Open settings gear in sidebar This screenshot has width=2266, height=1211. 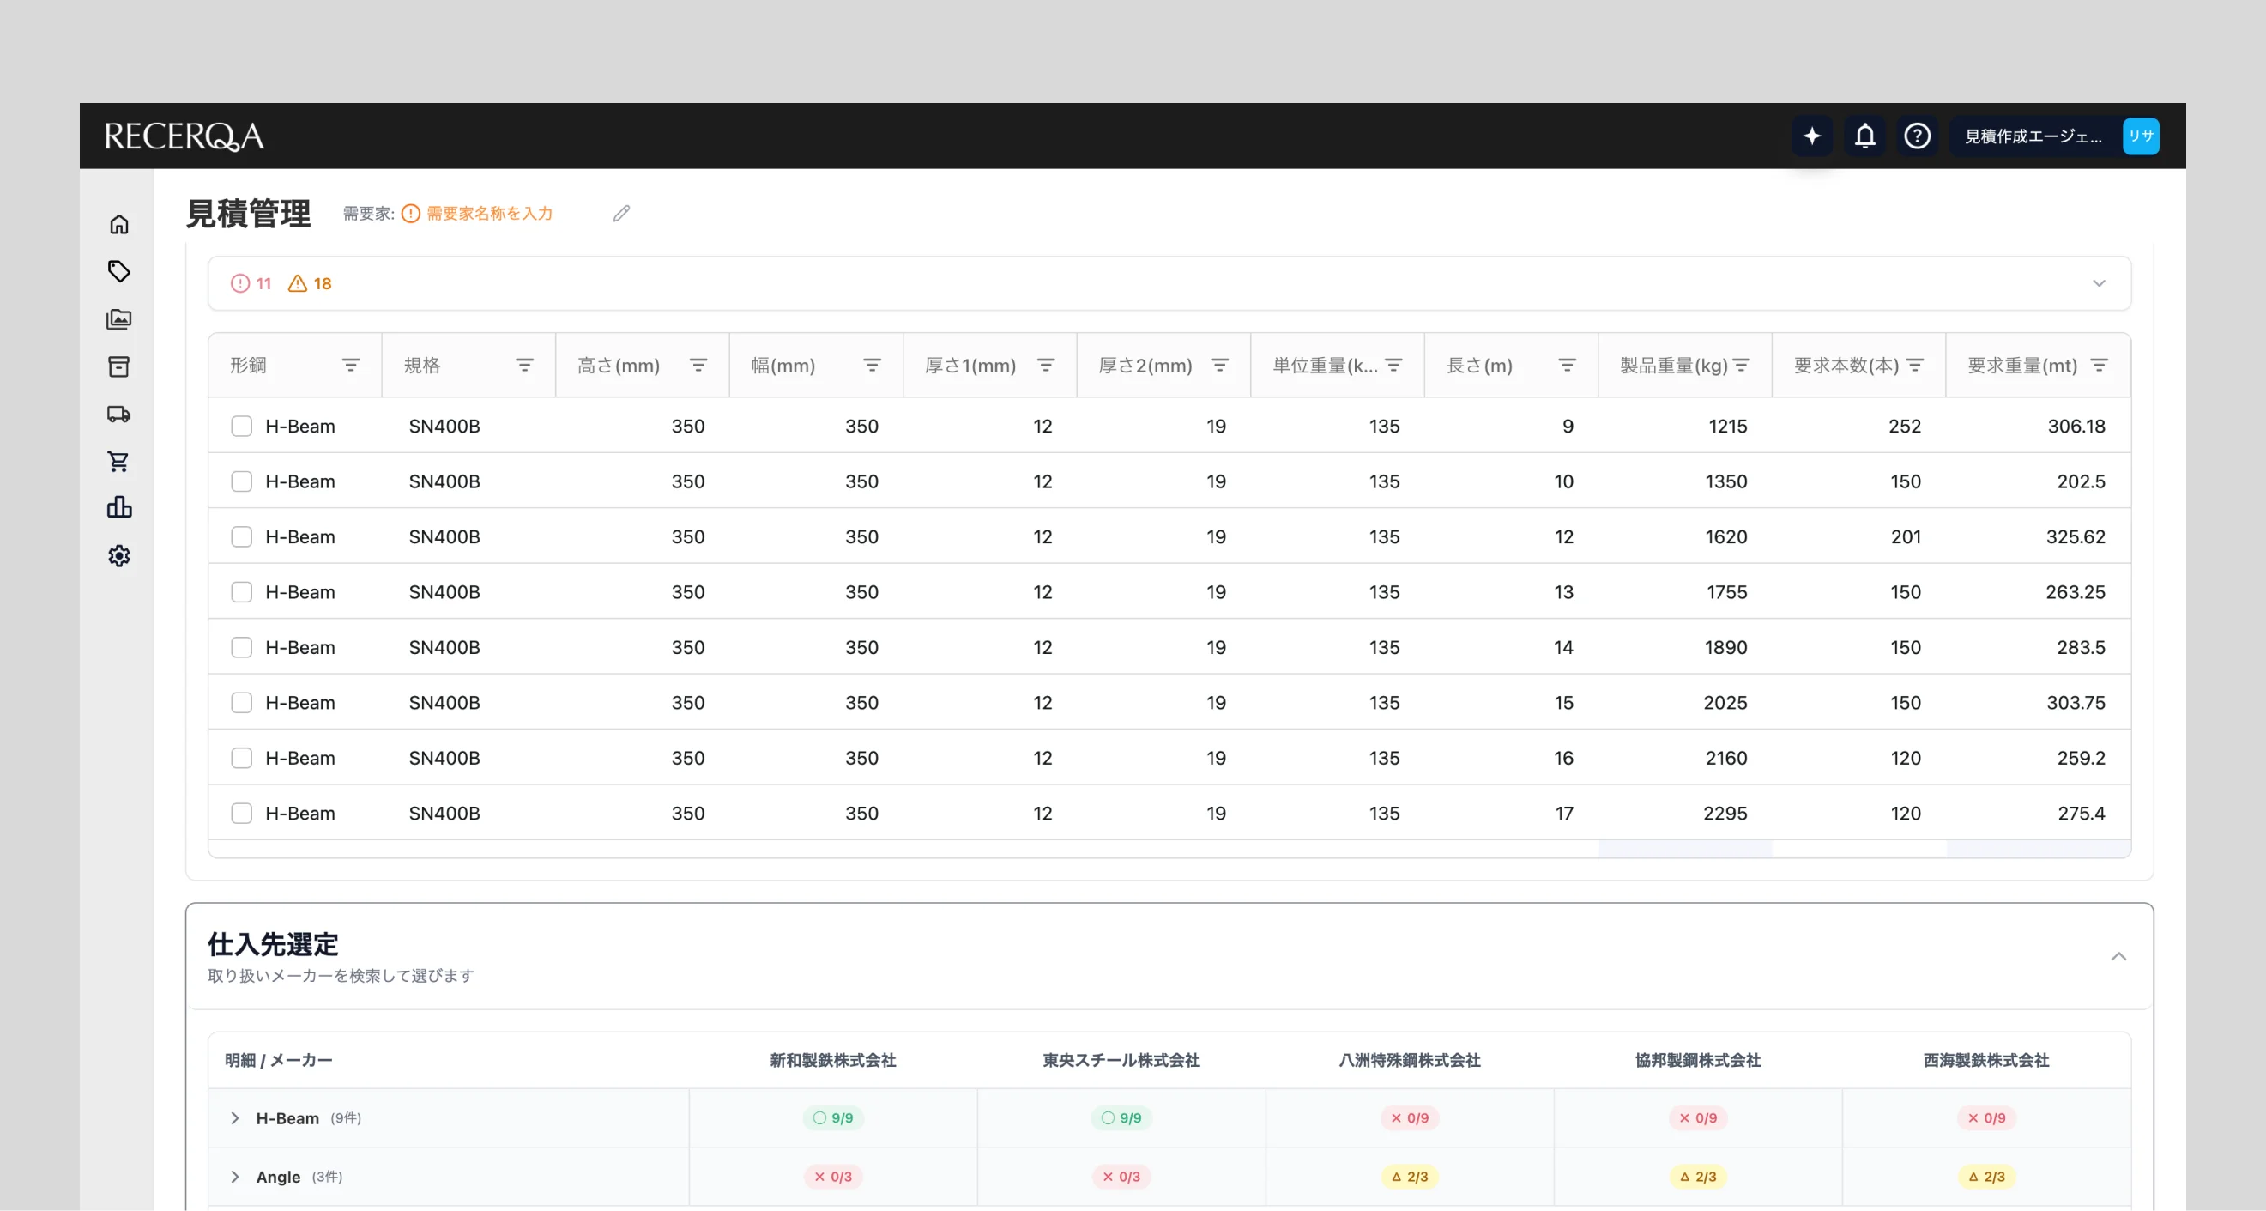(x=118, y=556)
